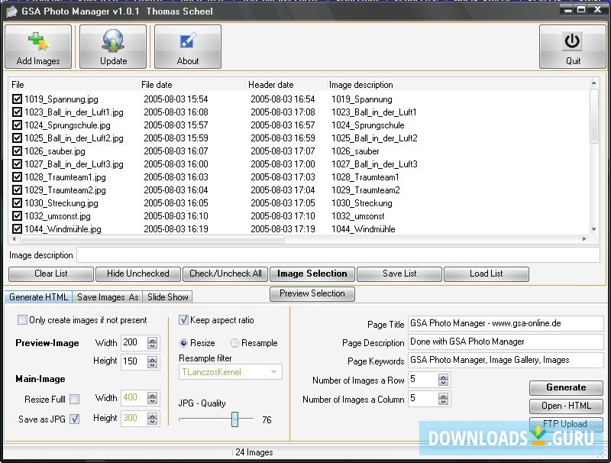Click the Preview Selection button
Screen dimensions: 611x463
[x=312, y=293]
